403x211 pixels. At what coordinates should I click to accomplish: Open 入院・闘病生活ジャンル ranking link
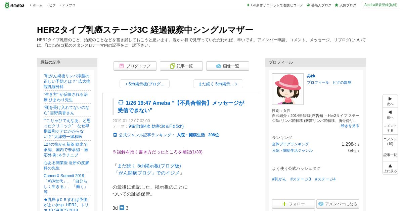(x=292, y=150)
